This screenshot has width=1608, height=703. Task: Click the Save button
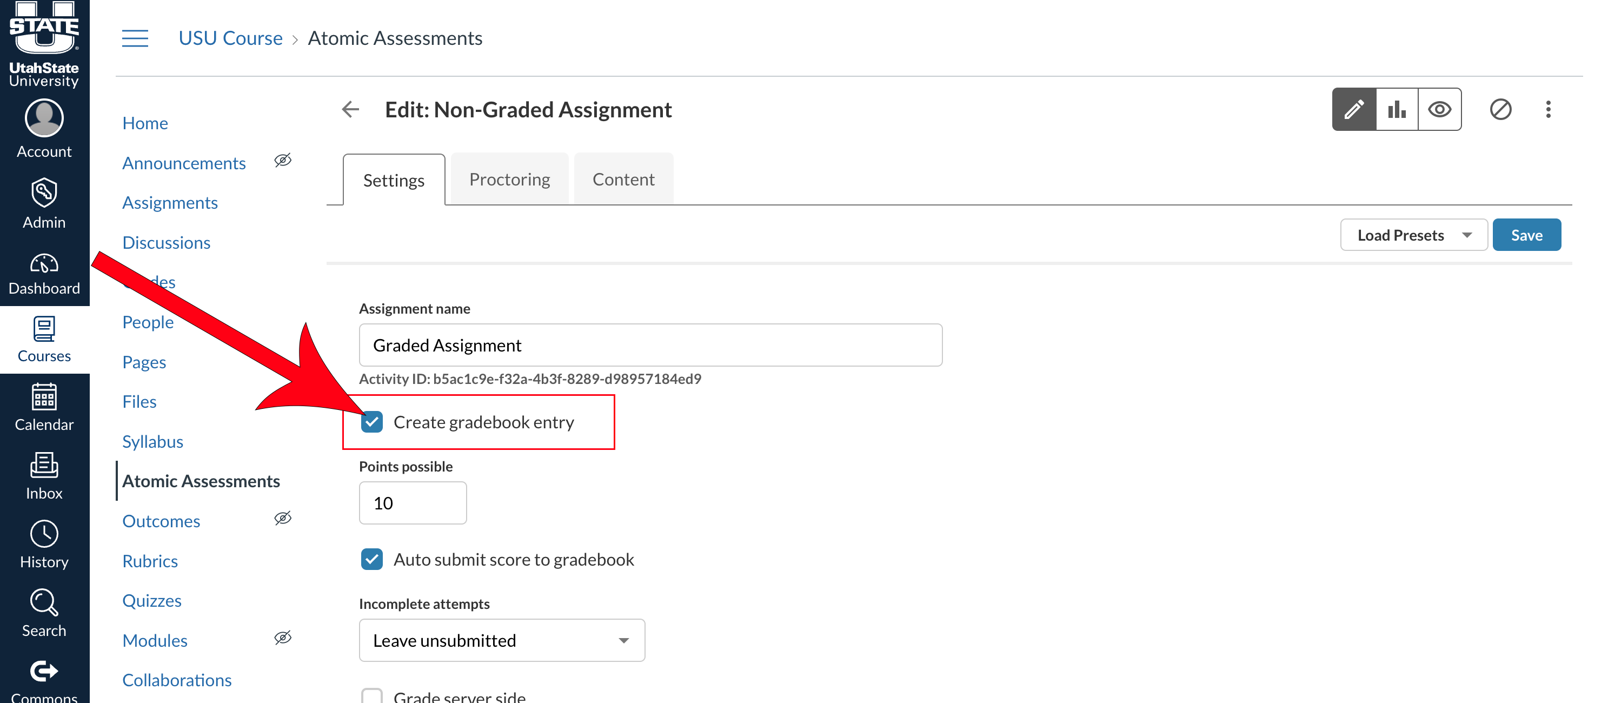click(1527, 234)
